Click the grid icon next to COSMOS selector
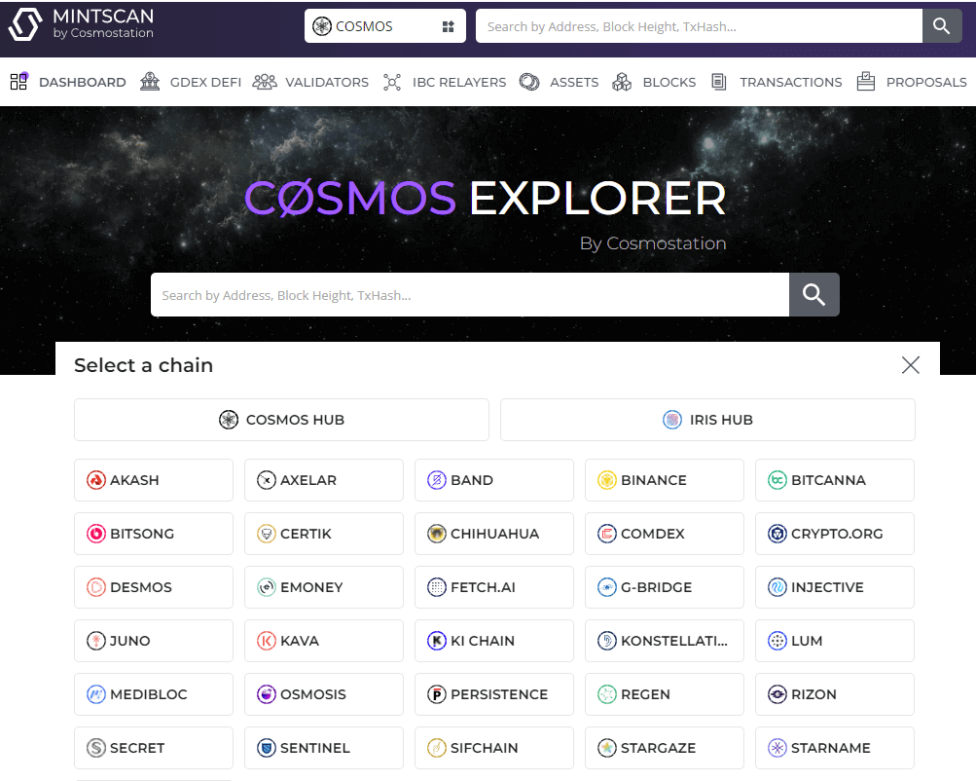976x781 pixels. click(x=448, y=26)
